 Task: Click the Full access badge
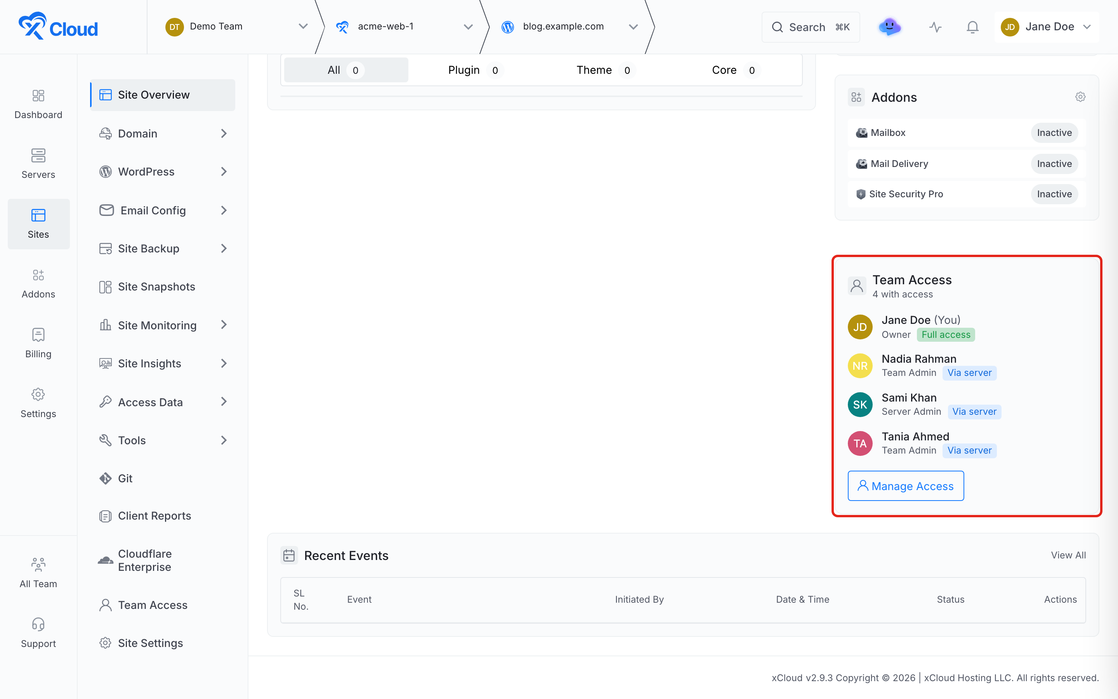tap(946, 334)
